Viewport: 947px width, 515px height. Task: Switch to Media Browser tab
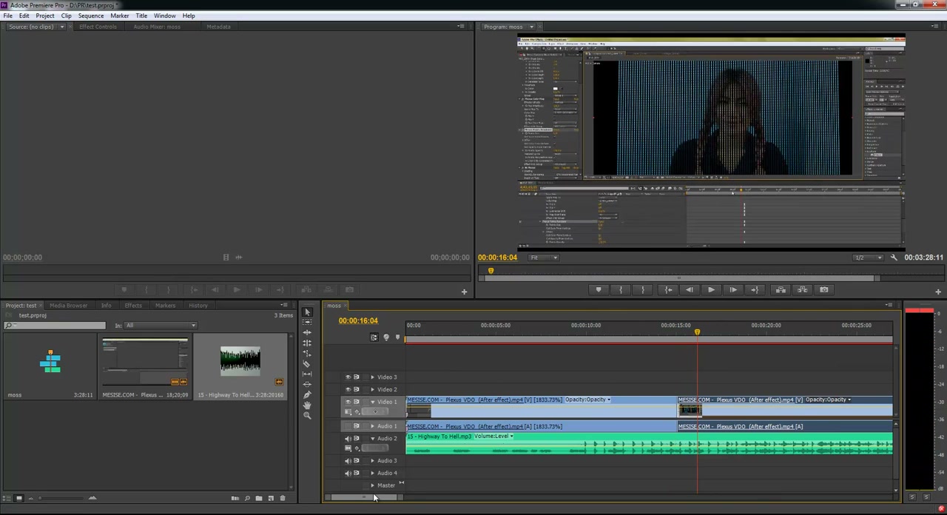coord(68,306)
